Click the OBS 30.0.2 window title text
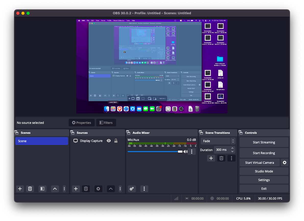This screenshot has height=221, width=304. coord(152,13)
